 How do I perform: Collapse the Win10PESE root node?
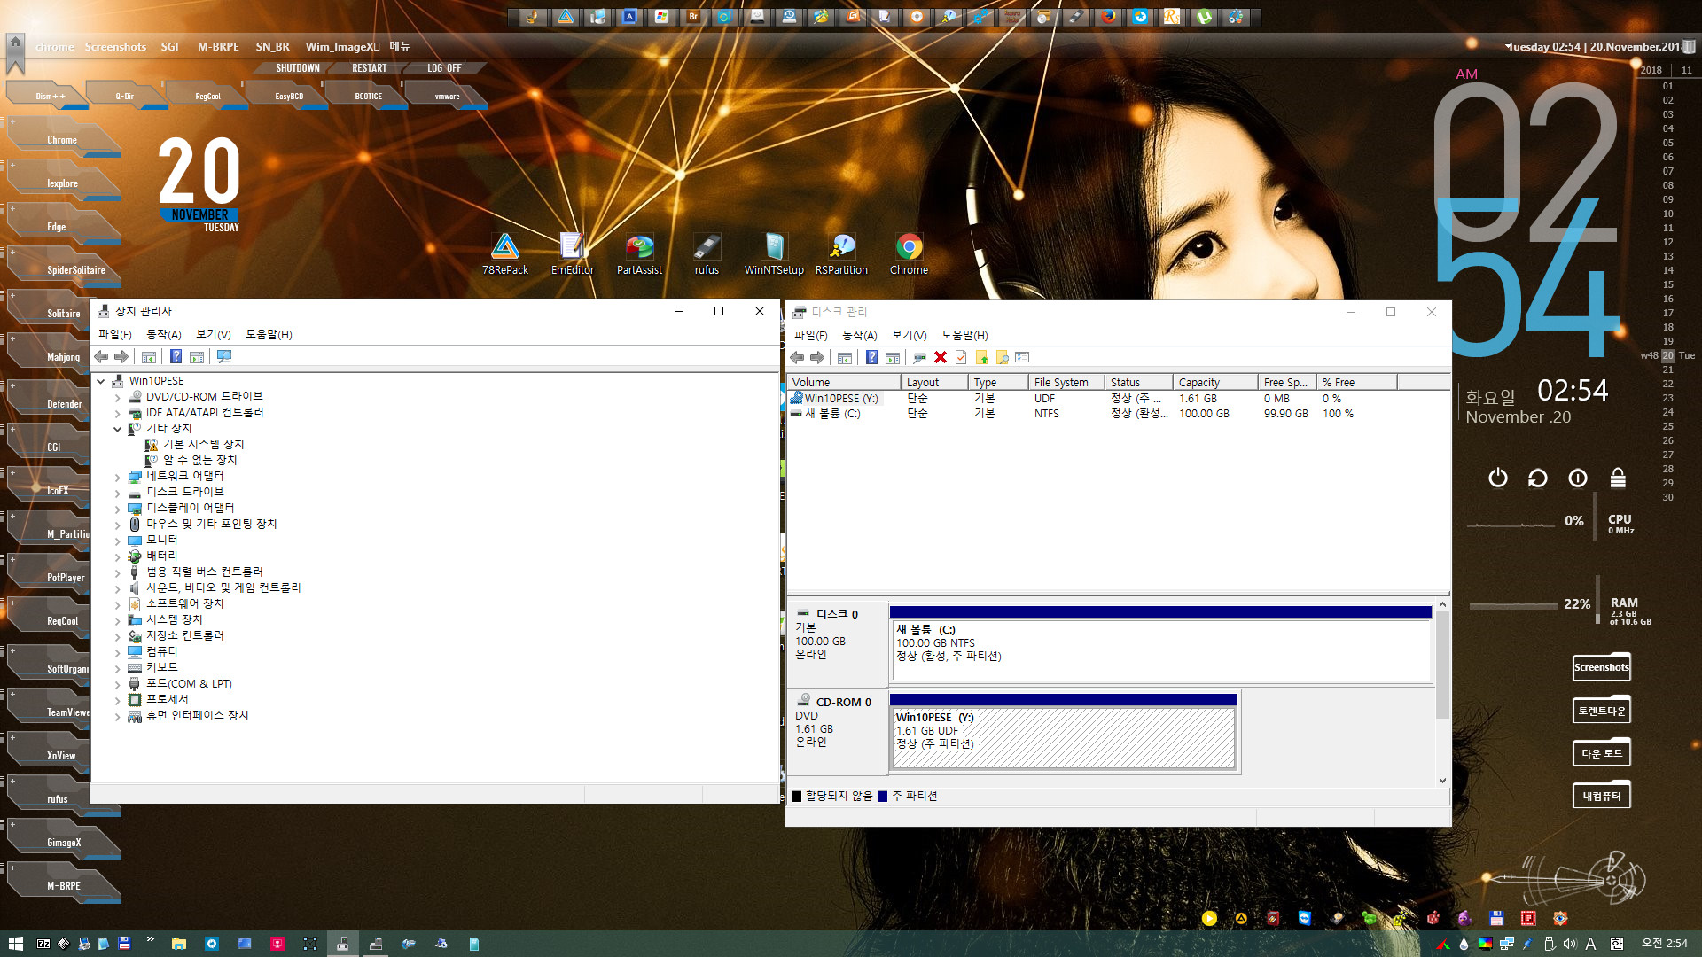click(x=100, y=381)
